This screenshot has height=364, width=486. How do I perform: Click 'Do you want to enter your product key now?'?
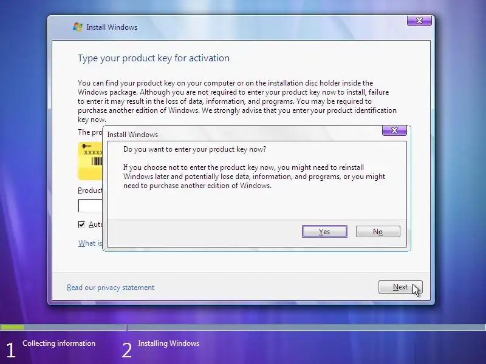tap(194, 149)
